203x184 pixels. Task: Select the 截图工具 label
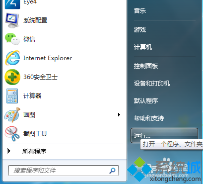tap(35, 134)
